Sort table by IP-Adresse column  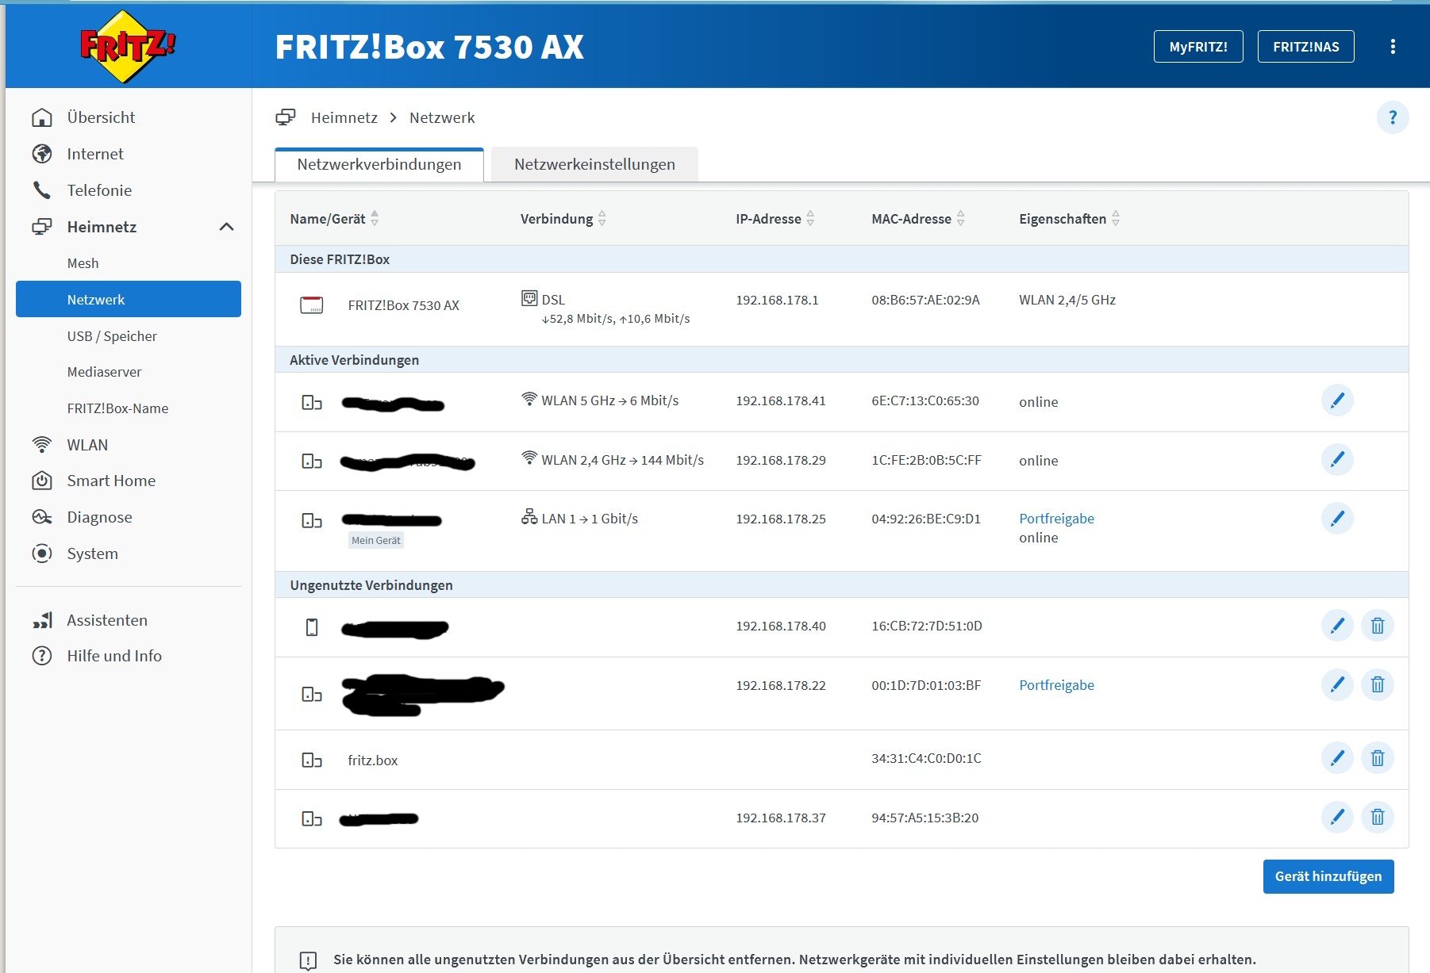click(775, 218)
